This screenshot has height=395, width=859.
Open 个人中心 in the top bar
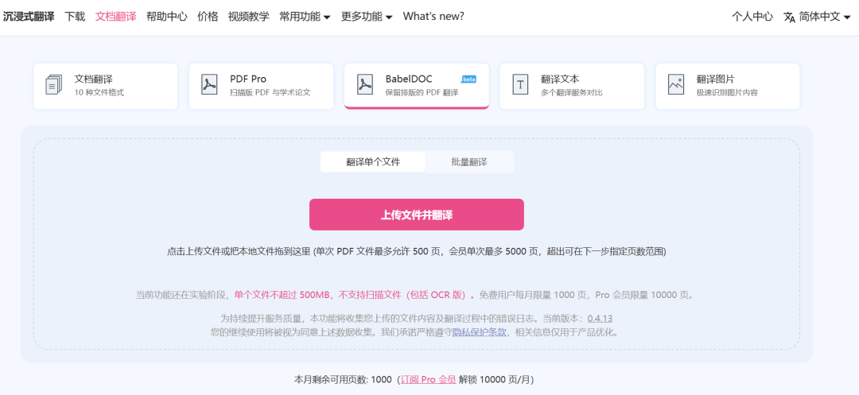tap(752, 17)
